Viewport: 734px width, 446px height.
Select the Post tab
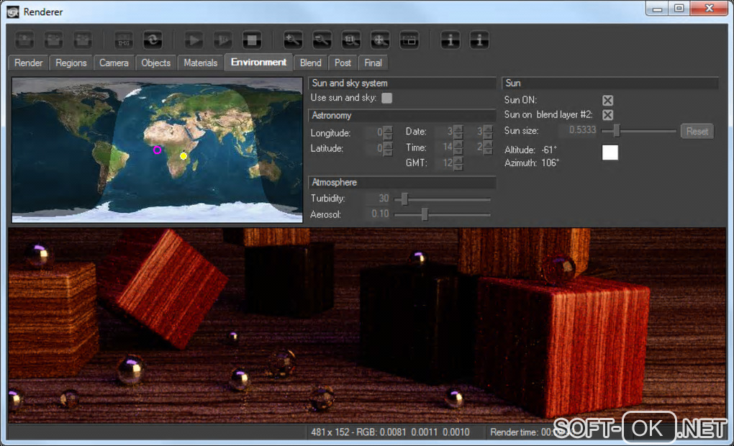(343, 63)
